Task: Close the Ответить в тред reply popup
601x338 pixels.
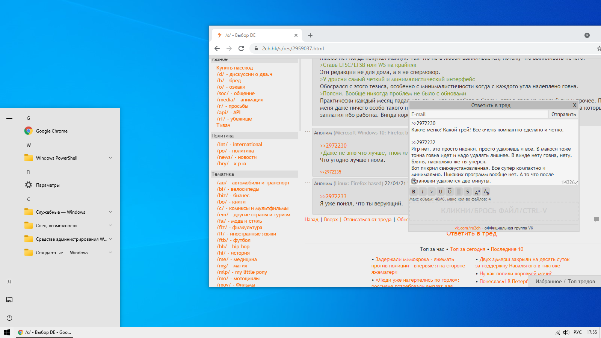Action: click(x=574, y=105)
